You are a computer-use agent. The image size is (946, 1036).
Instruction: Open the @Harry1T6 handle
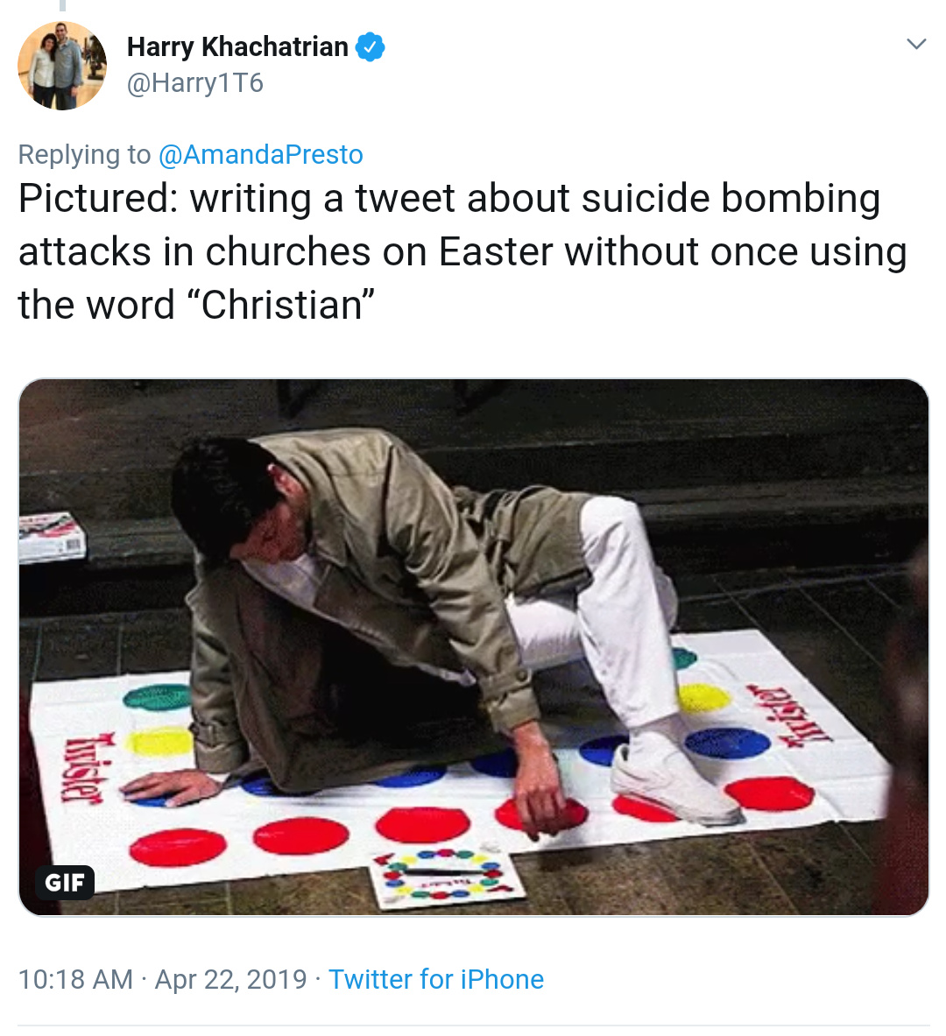[195, 83]
